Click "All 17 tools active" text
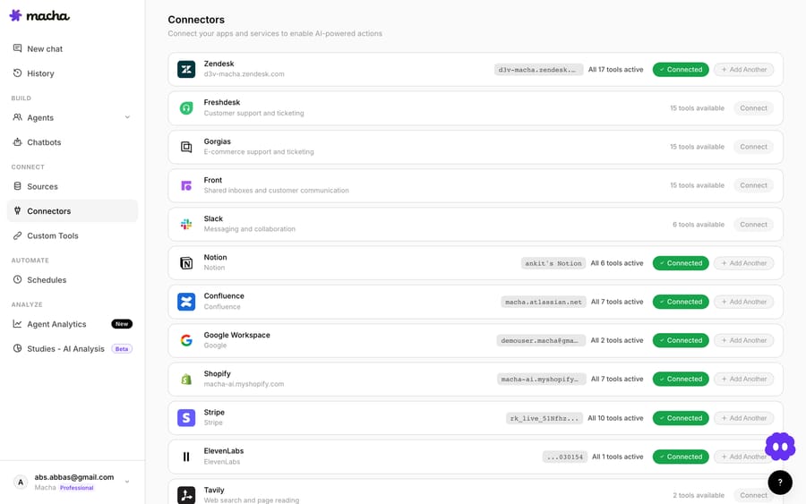The width and height of the screenshot is (806, 504). tap(615, 69)
